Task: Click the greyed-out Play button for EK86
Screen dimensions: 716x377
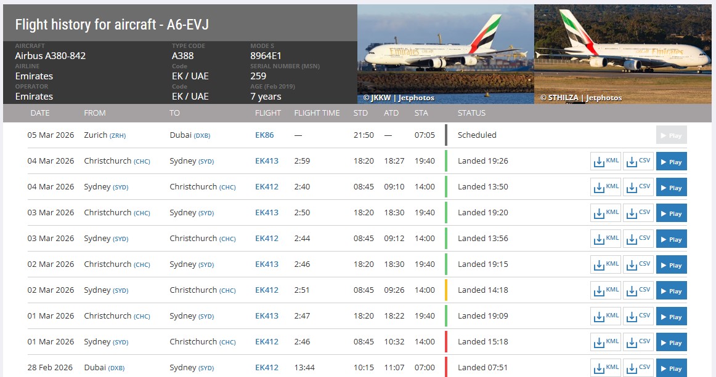Action: point(671,135)
